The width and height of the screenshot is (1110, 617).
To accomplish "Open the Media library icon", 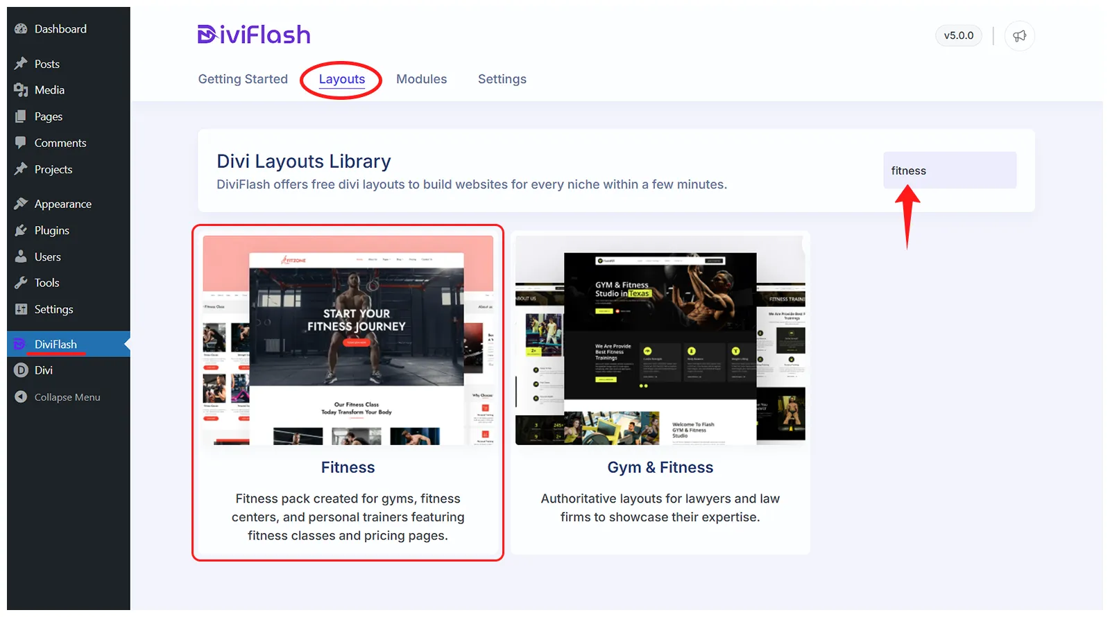I will (x=21, y=90).
